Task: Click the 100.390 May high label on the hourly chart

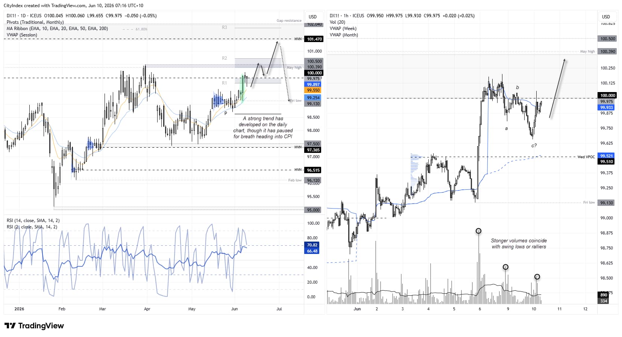Action: (608, 51)
